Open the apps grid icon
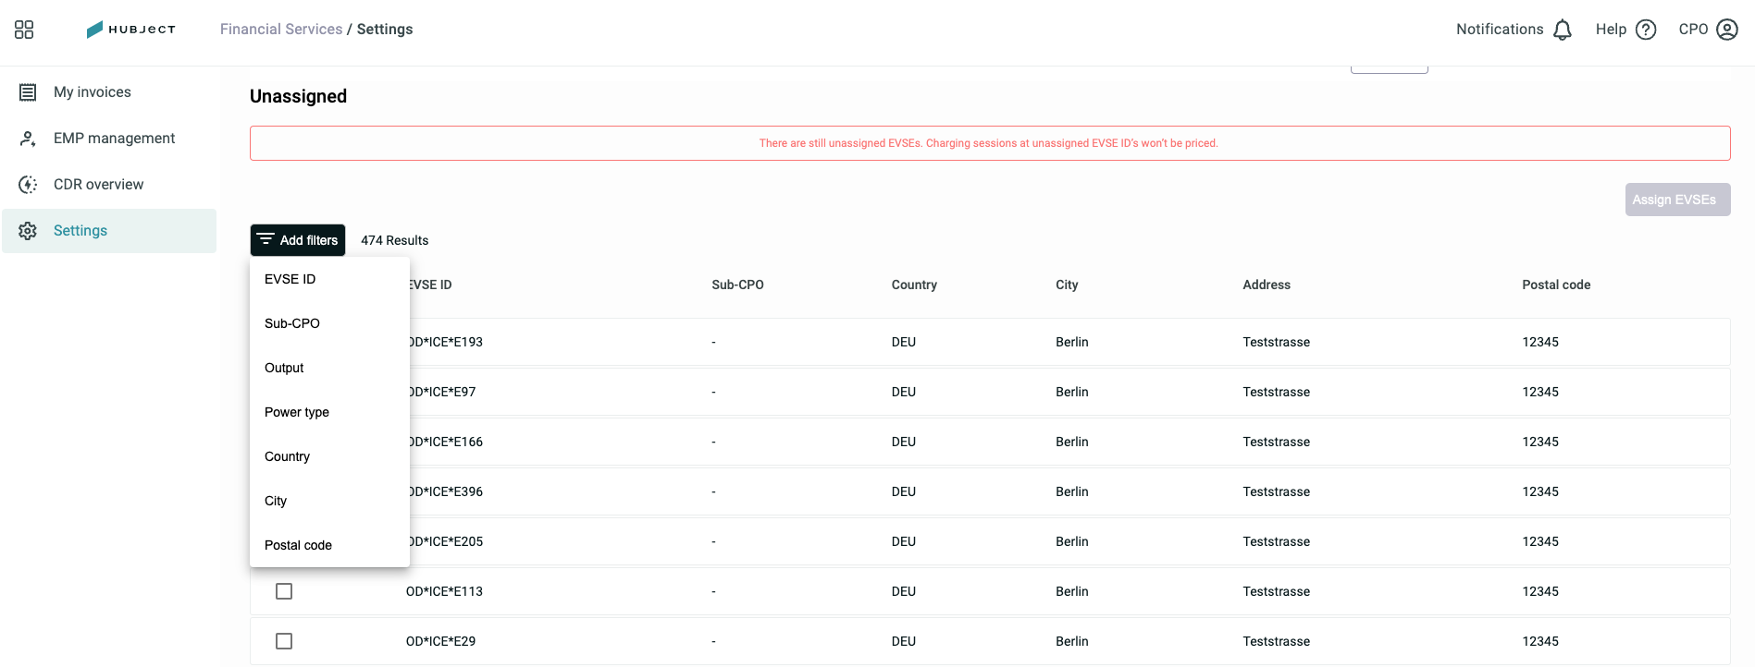Viewport: 1755px width, 667px height. tap(24, 30)
